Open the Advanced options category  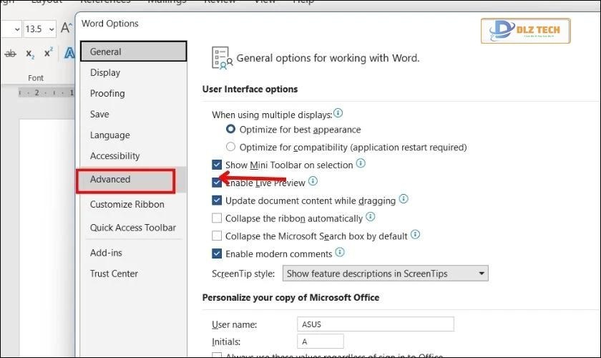point(110,180)
